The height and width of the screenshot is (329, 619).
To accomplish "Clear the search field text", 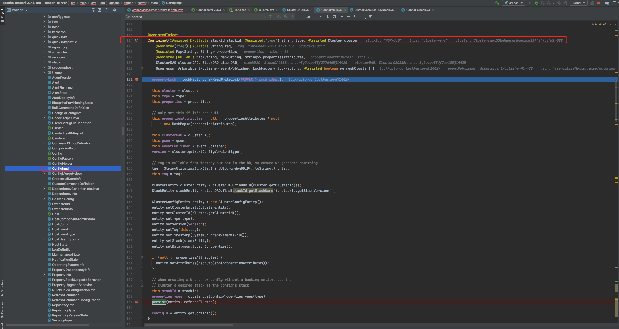I will click(x=265, y=17).
